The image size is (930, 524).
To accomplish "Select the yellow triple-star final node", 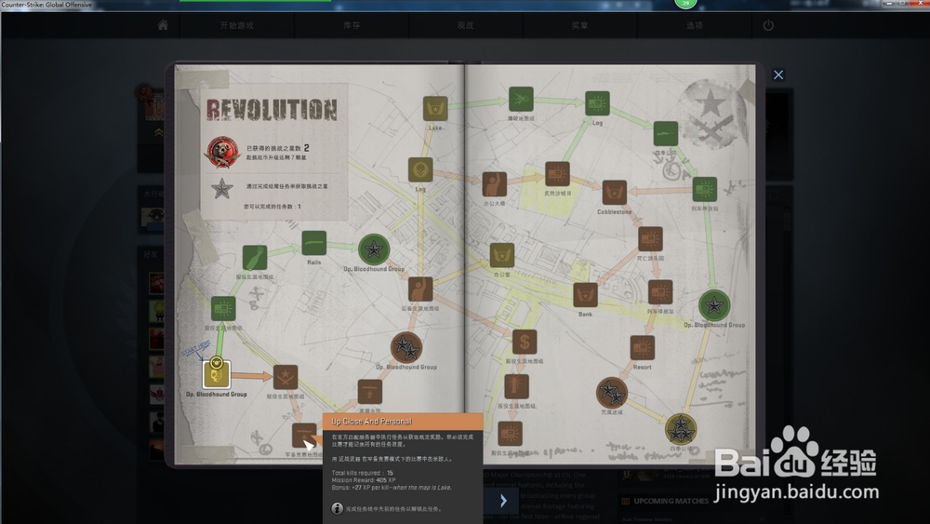I will 681,429.
